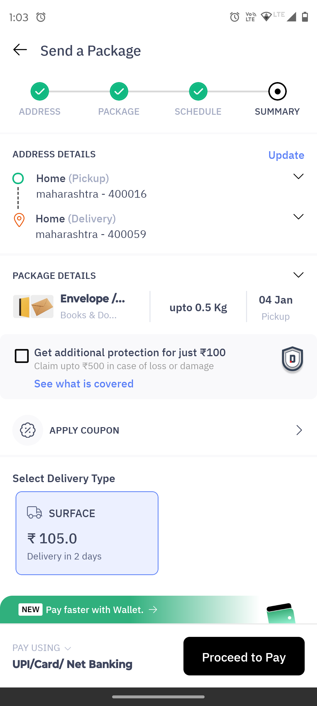The width and height of the screenshot is (317, 706).
Task: Tap the Surface delivery truck icon
Action: point(35,512)
